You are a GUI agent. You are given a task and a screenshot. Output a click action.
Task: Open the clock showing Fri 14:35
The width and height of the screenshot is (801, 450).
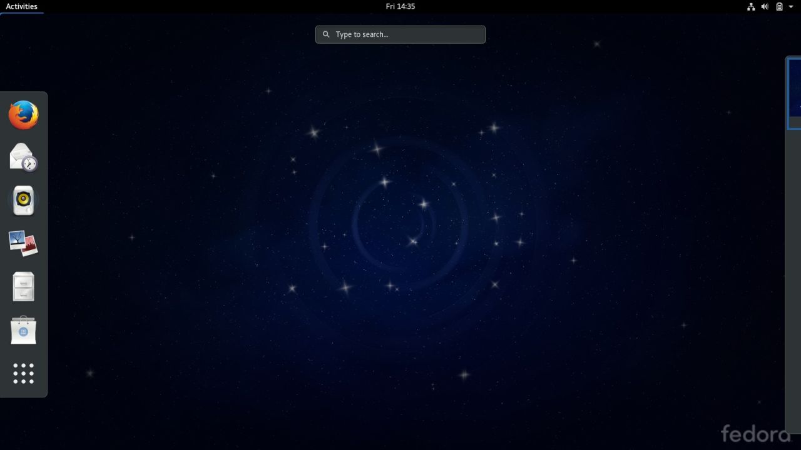(400, 6)
